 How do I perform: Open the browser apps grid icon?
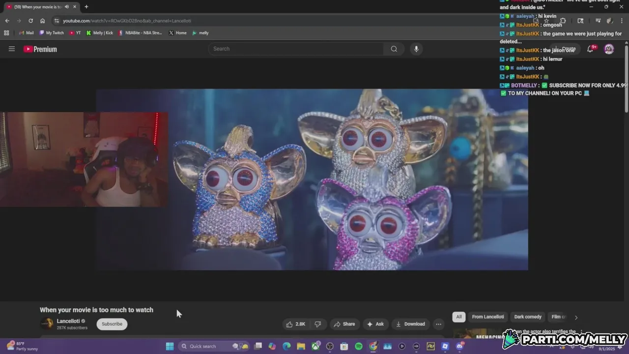pyautogui.click(x=6, y=33)
